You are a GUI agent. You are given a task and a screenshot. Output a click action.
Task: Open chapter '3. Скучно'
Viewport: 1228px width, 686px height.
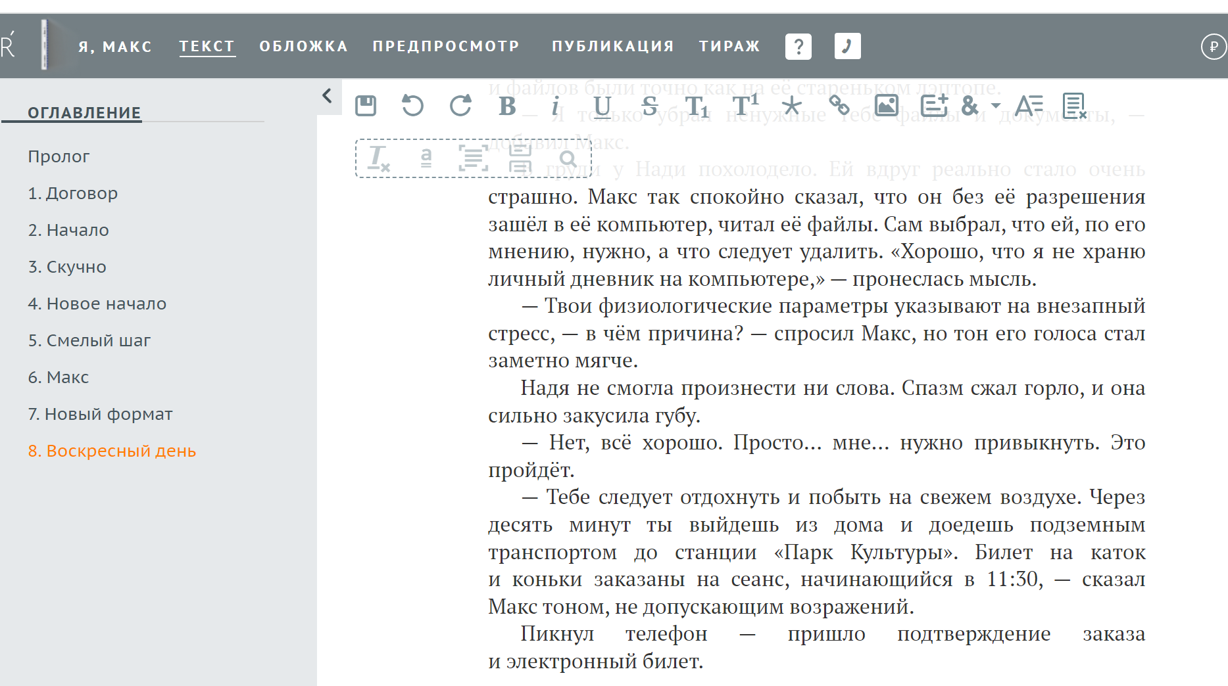[67, 267]
